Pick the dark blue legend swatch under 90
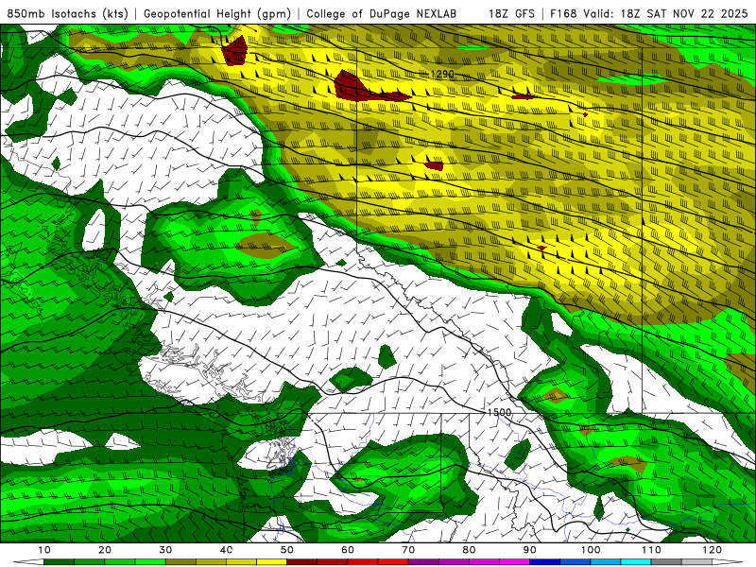This screenshot has width=756, height=567. pyautogui.click(x=545, y=562)
